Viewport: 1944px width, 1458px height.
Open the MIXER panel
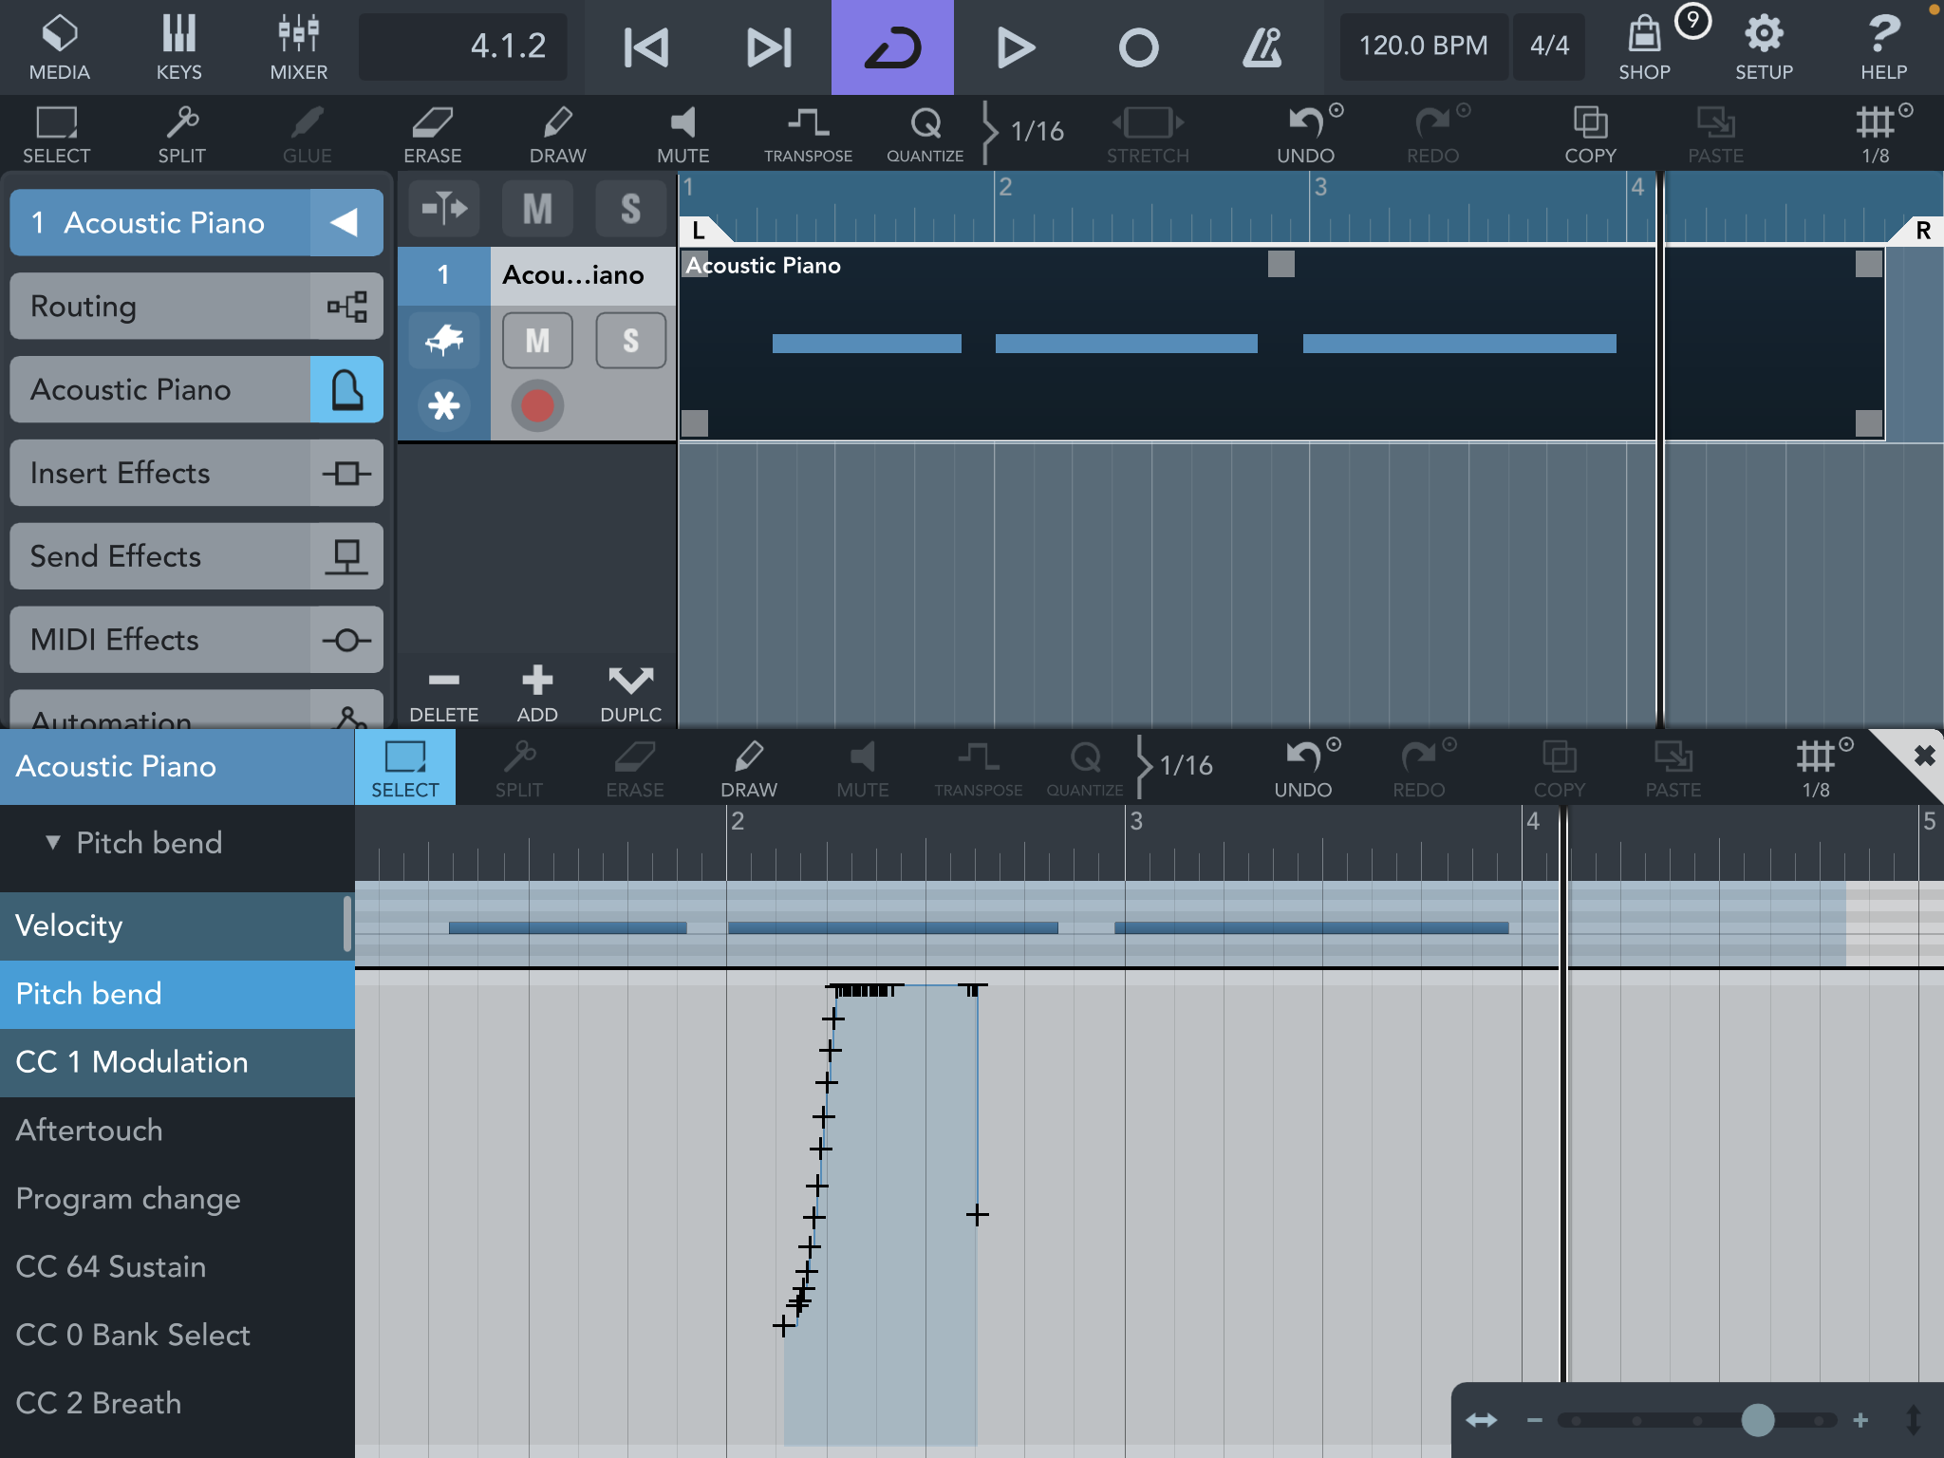[298, 47]
